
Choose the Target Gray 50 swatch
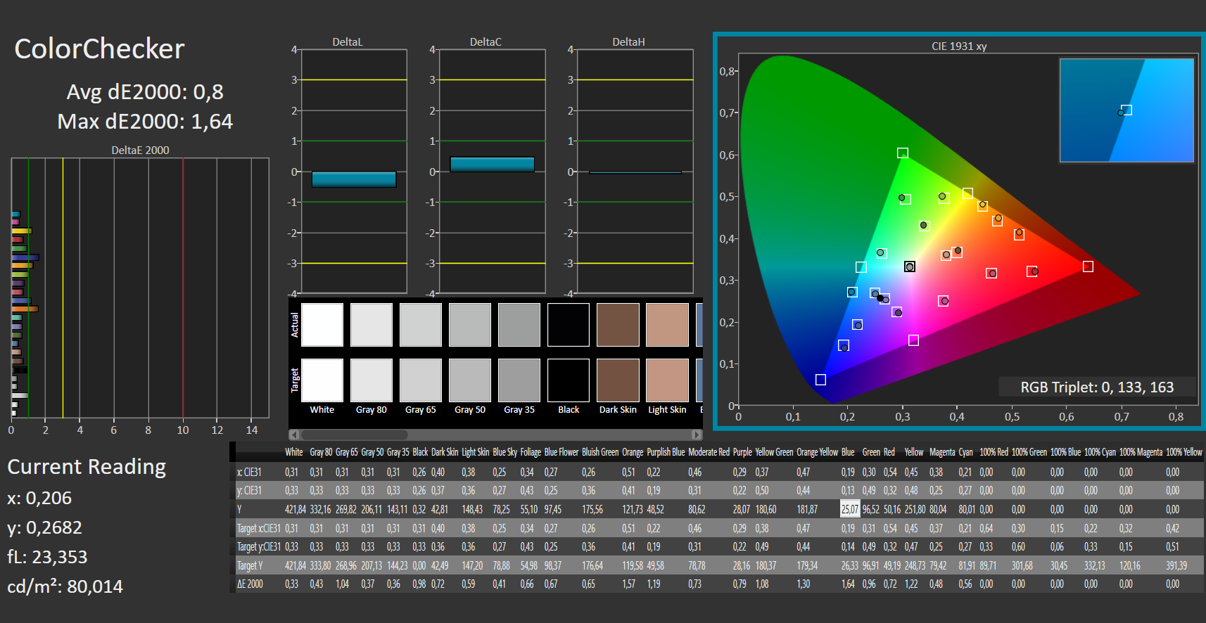click(x=470, y=380)
